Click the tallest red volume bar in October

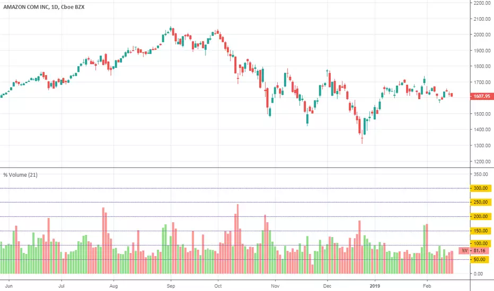[237, 239]
